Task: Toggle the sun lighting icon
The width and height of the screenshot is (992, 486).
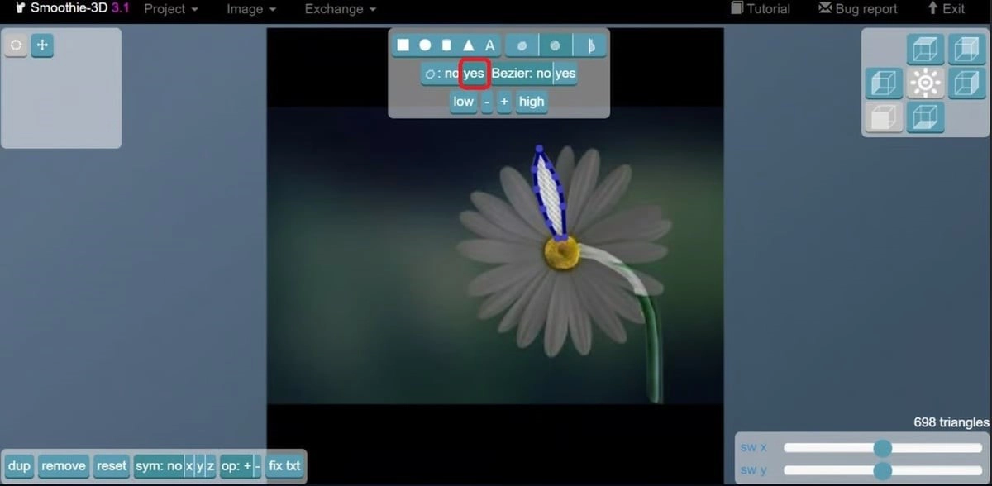Action: (925, 83)
